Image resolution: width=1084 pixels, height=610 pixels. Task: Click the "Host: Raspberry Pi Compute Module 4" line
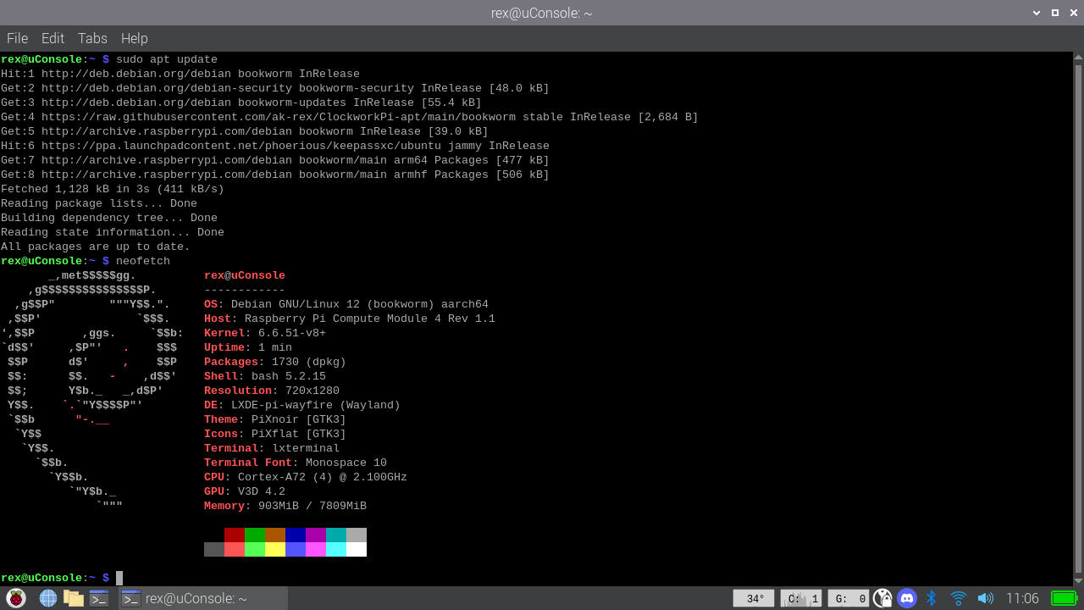point(350,319)
